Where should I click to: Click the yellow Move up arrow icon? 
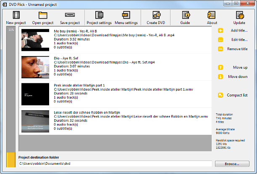click(x=220, y=67)
